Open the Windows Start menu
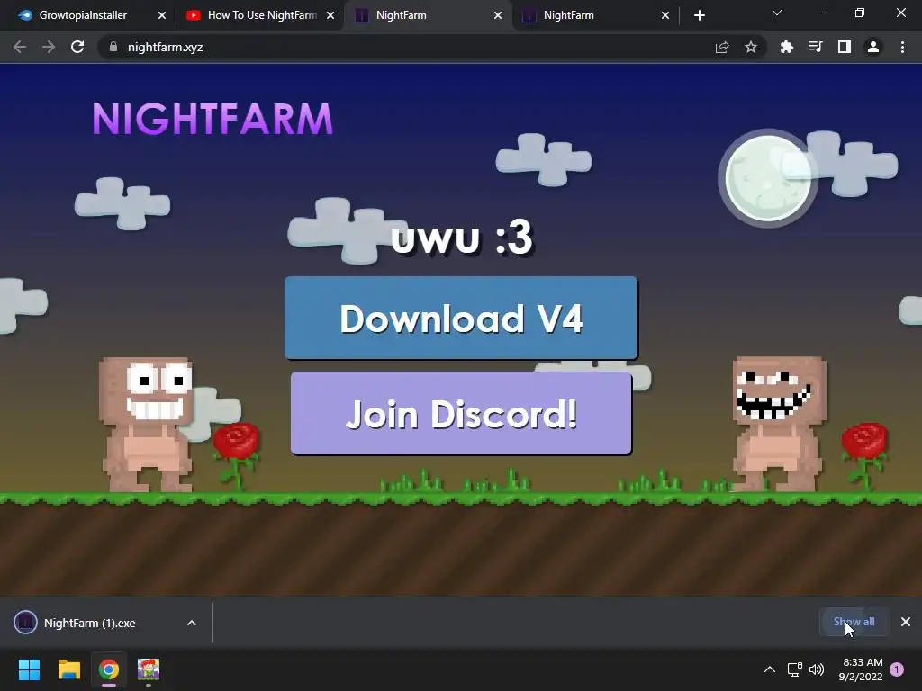The image size is (922, 691). coord(29,669)
